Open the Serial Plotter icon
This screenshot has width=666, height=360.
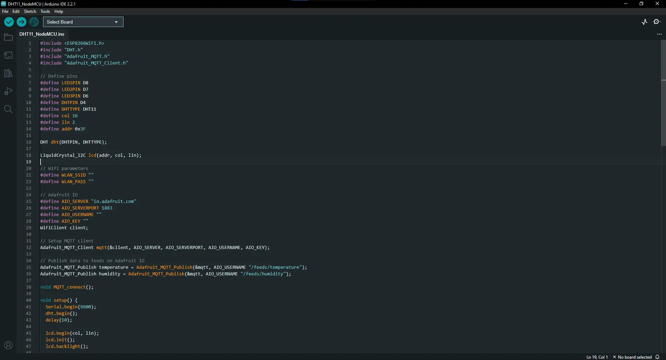pyautogui.click(x=644, y=22)
